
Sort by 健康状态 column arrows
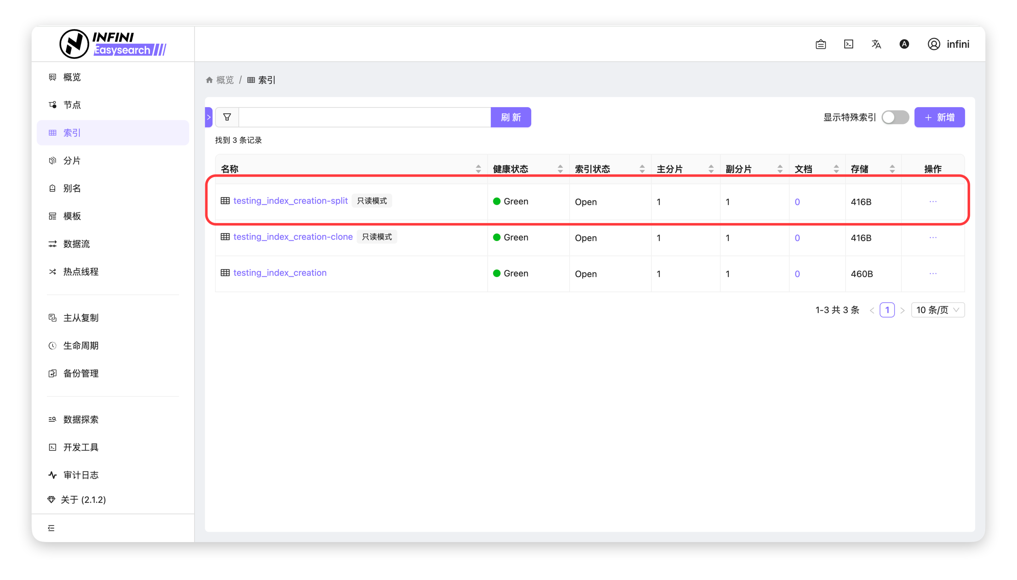[x=560, y=169]
